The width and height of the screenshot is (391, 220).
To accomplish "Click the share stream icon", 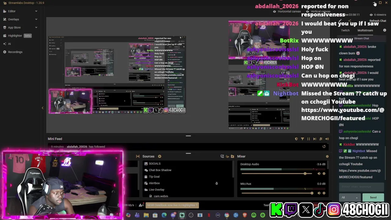I will pyautogui.click(x=350, y=21).
